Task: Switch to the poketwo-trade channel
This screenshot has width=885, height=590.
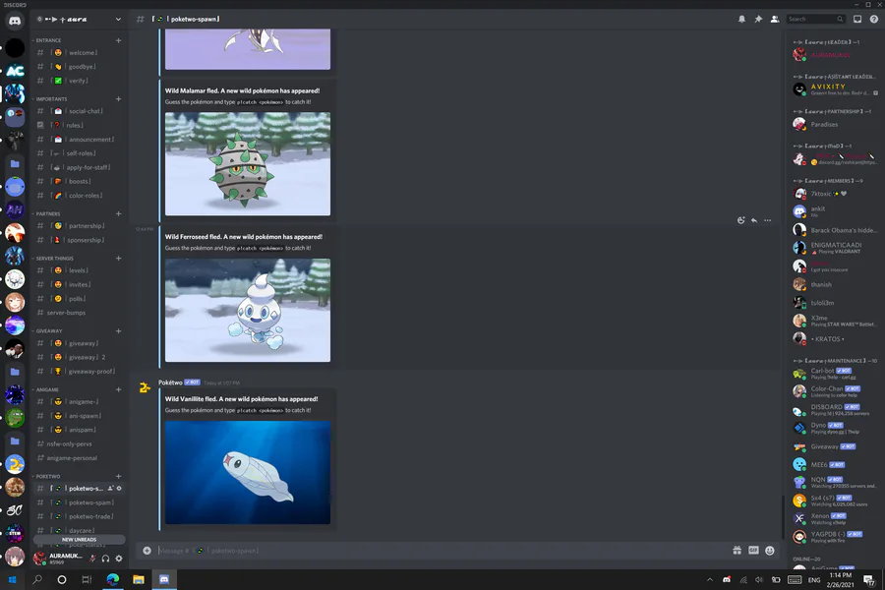Action: [79, 516]
